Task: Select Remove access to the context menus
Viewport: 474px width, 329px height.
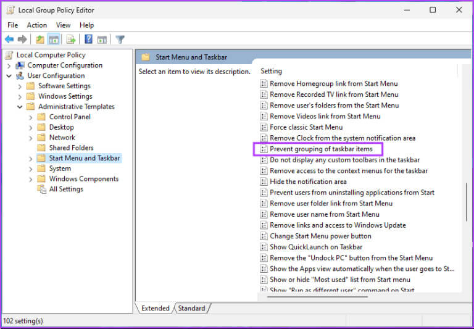Action: (349, 171)
